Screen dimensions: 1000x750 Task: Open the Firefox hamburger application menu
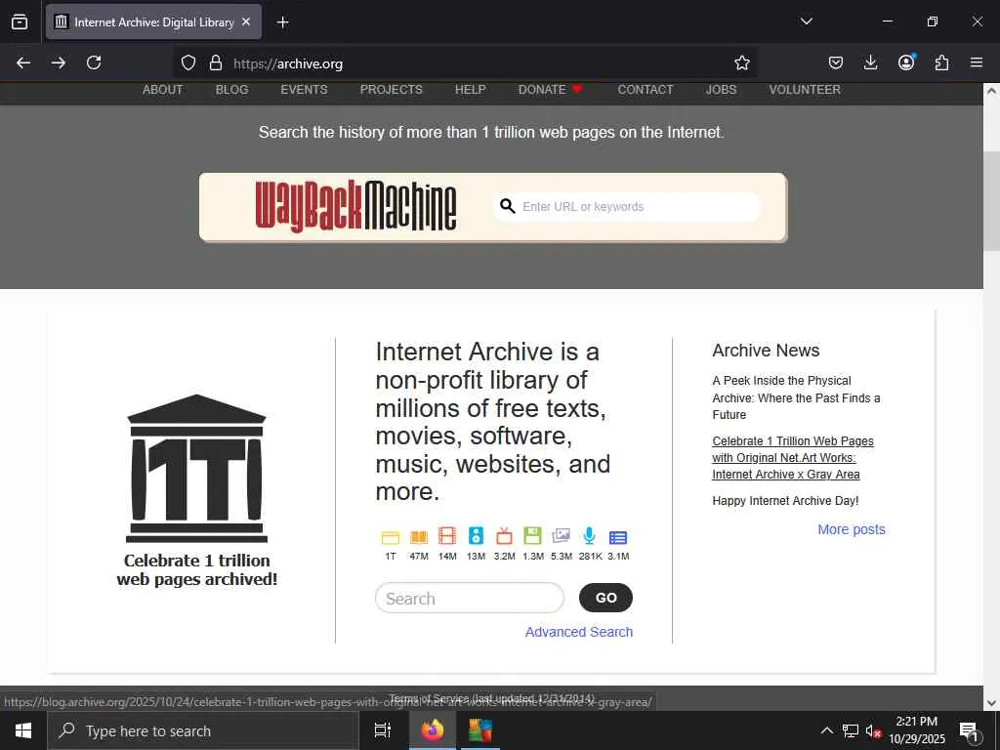pos(977,62)
